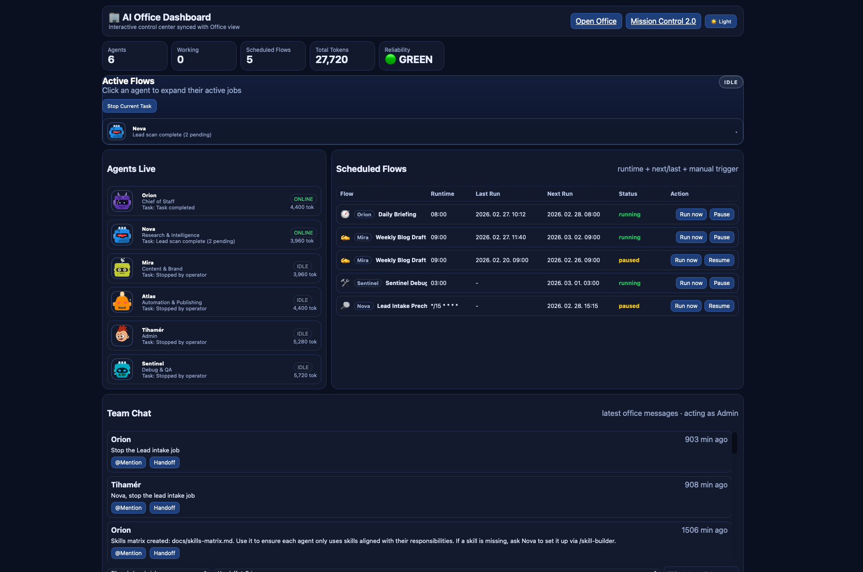The image size is (863, 572).
Task: Click the Team Chat scrollbar
Action: 734,444
